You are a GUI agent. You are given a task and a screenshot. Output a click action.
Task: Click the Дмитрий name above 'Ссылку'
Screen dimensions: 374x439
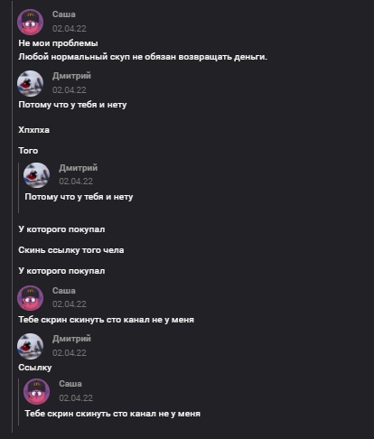click(x=71, y=339)
